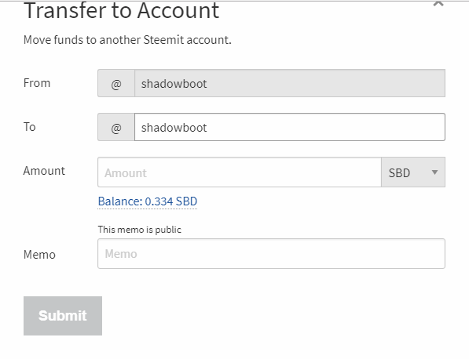Click 'shadowboot' text in the To field

tap(174, 128)
